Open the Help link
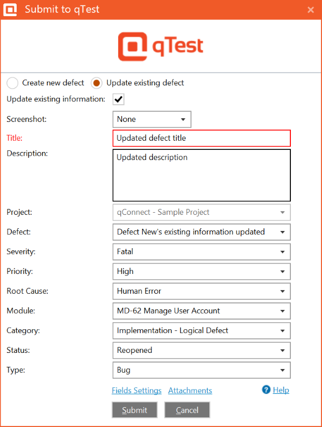 click(x=281, y=390)
